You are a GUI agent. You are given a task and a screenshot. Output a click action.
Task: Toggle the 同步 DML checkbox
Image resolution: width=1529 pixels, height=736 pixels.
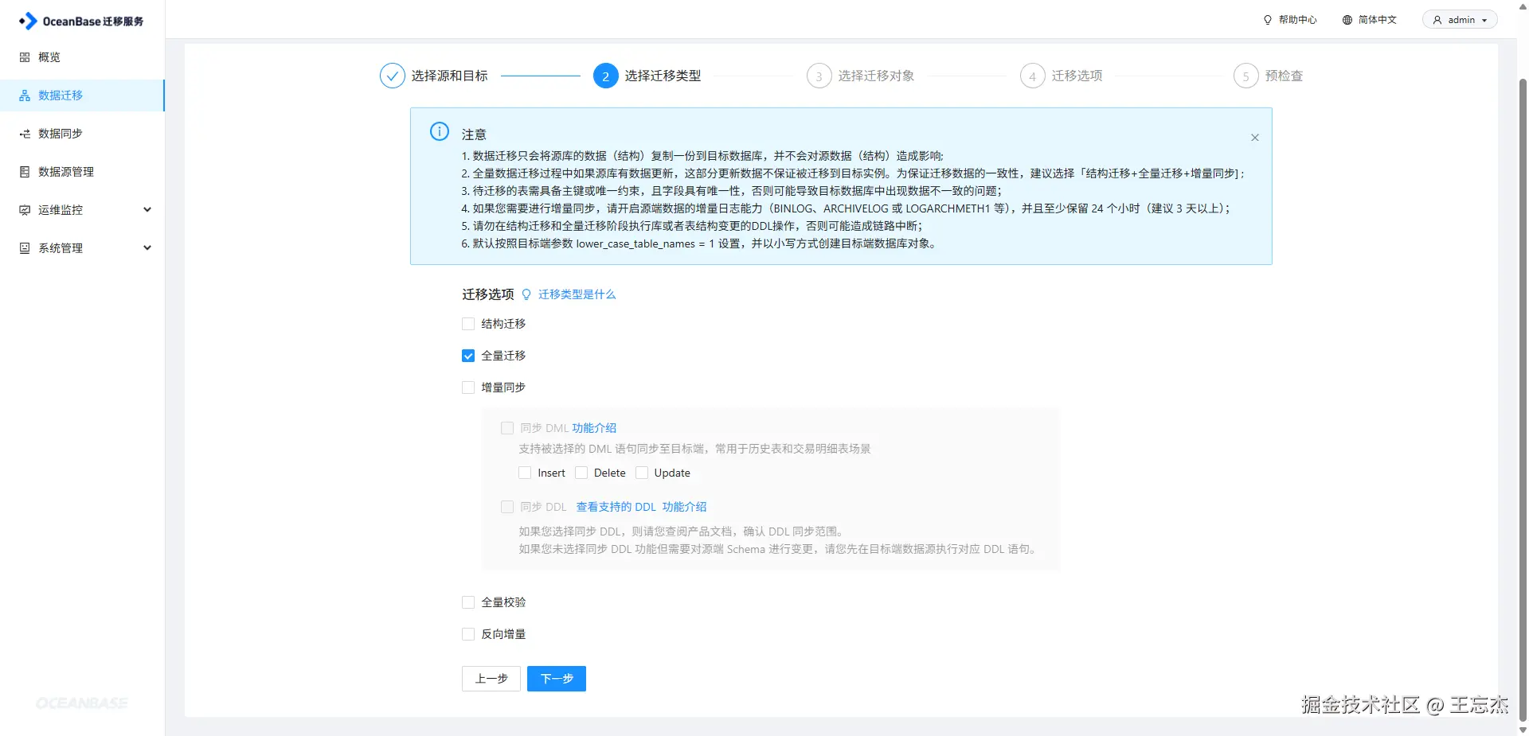coord(507,428)
